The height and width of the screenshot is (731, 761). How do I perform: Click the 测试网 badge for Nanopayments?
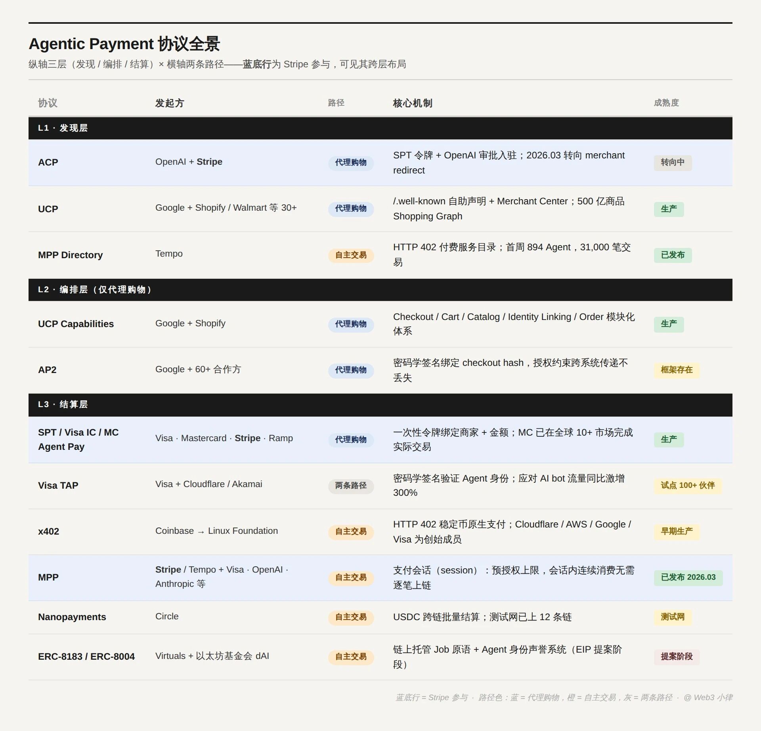click(x=672, y=617)
